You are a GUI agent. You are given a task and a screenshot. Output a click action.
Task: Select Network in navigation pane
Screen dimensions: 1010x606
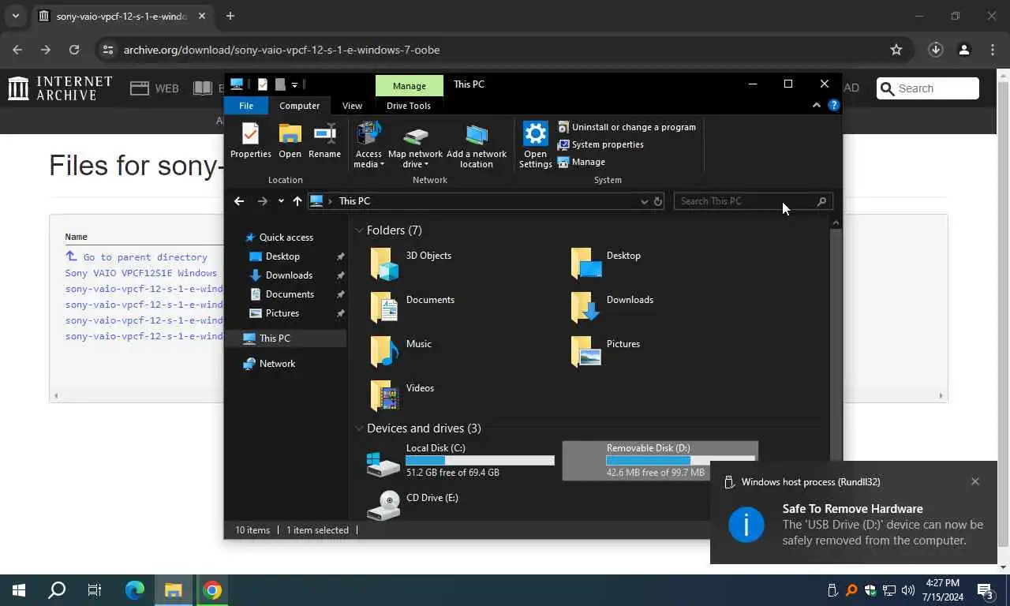(277, 364)
